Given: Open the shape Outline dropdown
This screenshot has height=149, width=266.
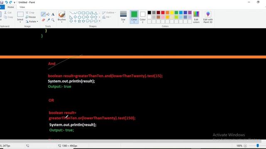Looking at the screenshot, I should pos(109,13).
